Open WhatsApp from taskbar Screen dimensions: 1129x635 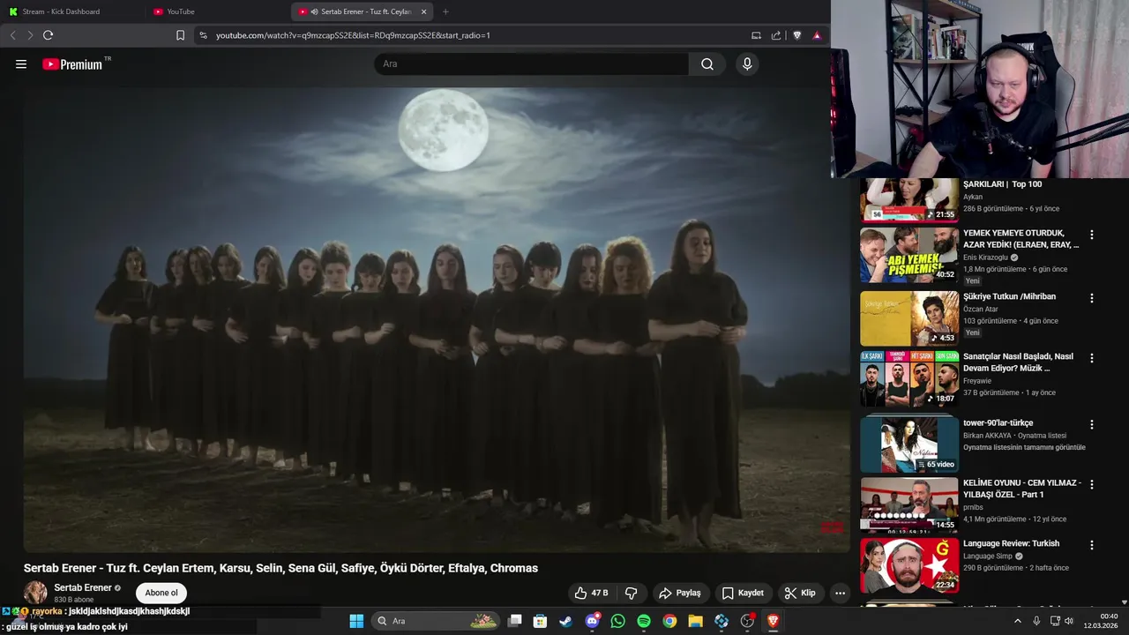618,621
